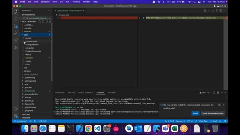240x135 pixels.
Task: Collapse the Open Editors section
Action: [x=36, y=15]
